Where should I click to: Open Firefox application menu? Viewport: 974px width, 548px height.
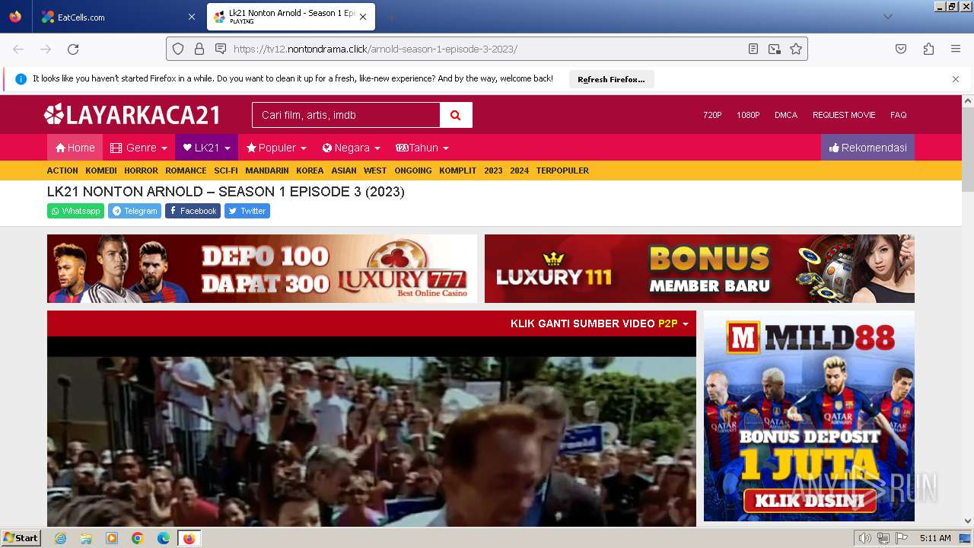[956, 49]
